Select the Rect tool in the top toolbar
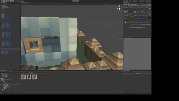 point(11,1)
